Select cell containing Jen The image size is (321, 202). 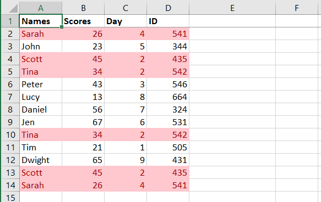(41, 122)
